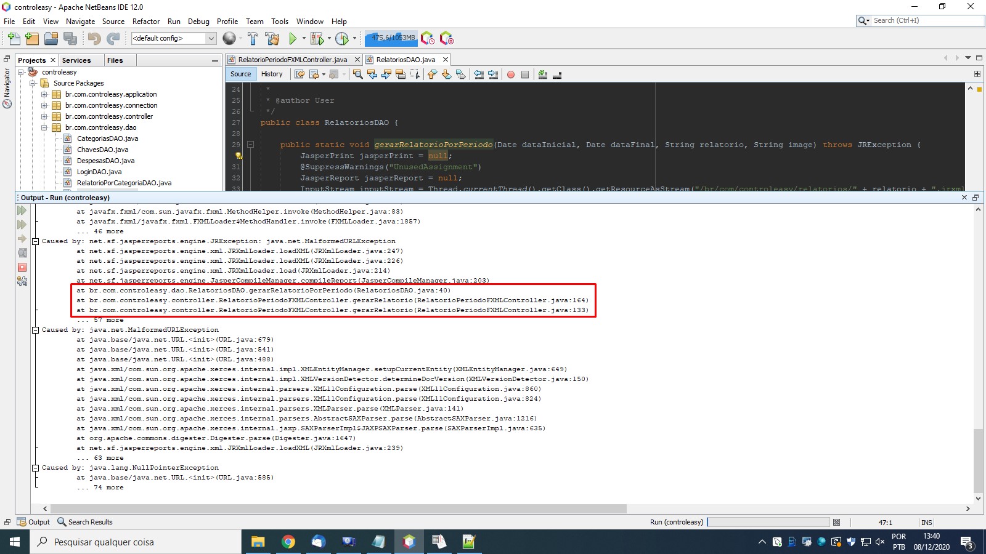Click the memory usage indicator bar
Screen dimensions: 986x554
tap(392, 38)
